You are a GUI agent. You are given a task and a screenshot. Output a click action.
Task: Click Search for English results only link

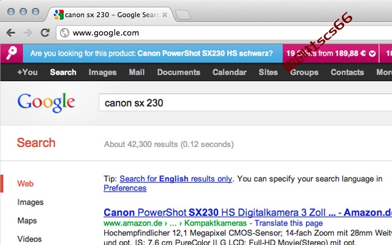tap(176, 179)
